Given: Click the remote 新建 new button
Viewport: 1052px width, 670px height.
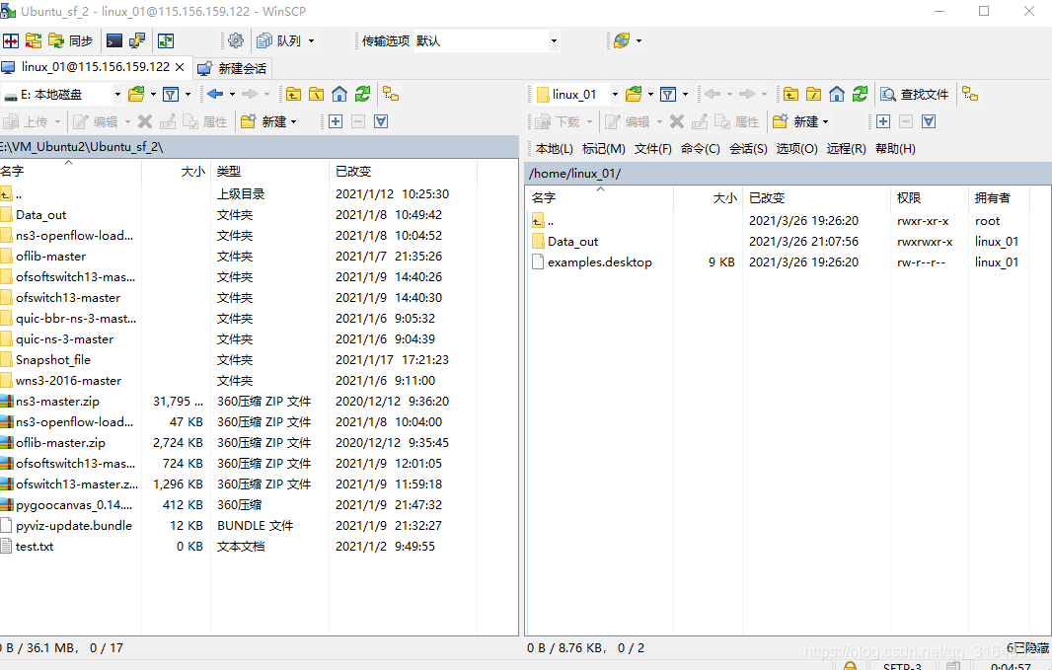Looking at the screenshot, I should 795,122.
